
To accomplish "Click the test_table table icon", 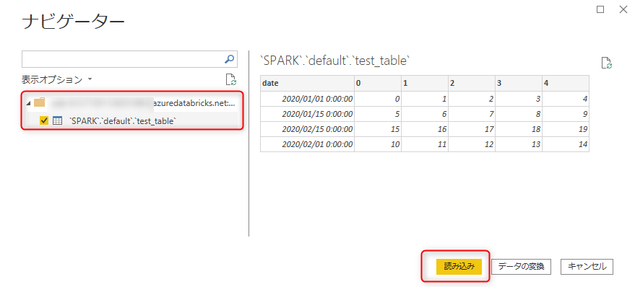I will coord(58,120).
